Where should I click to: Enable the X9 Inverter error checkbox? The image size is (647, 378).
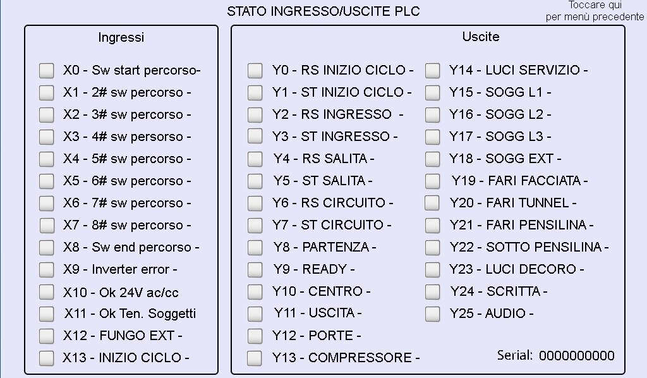[46, 269]
